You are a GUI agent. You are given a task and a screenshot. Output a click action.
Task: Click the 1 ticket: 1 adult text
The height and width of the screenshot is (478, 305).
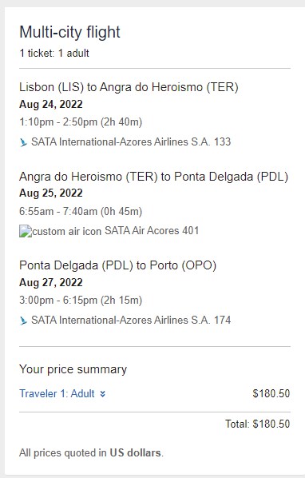pyautogui.click(x=54, y=53)
